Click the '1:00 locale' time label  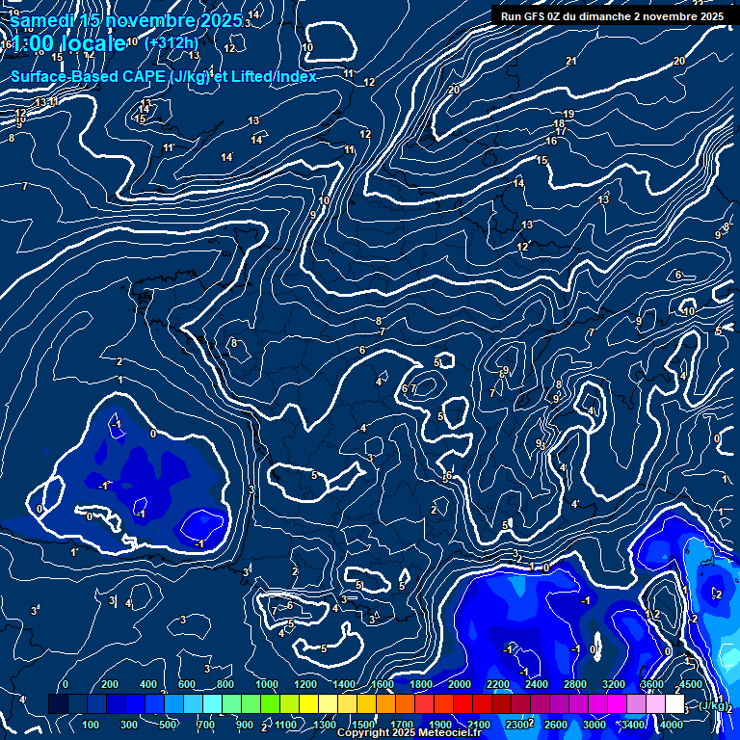pos(69,43)
